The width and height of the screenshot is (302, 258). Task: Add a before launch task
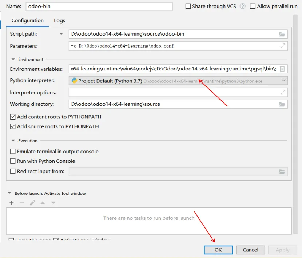[12, 203]
